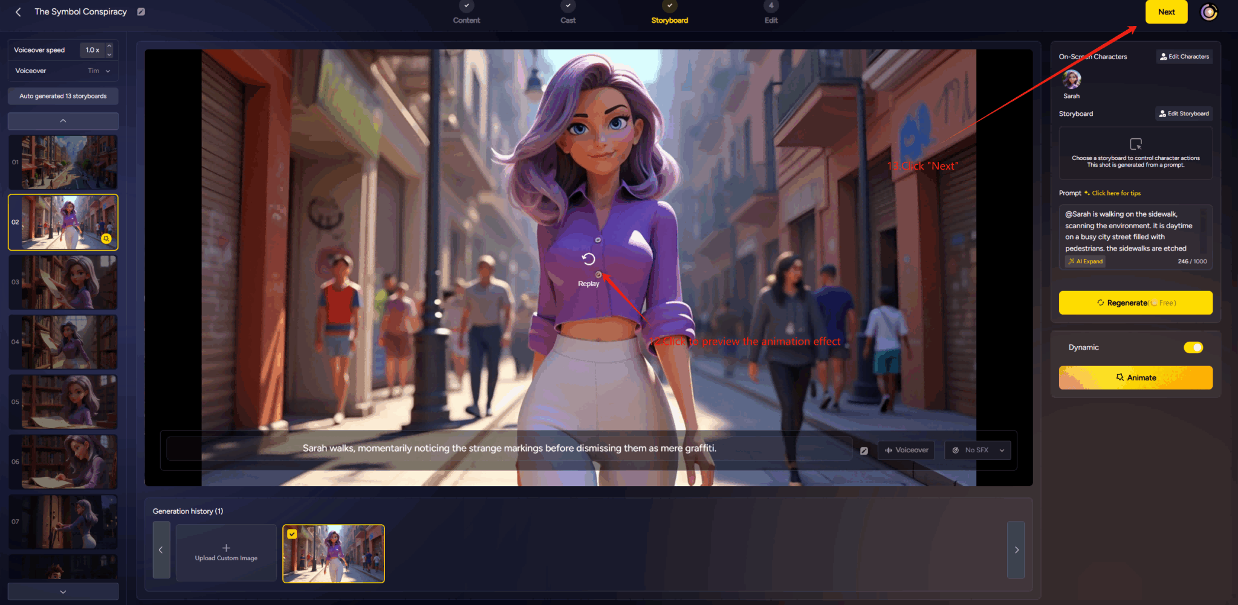Click the Next button
The height and width of the screenshot is (605, 1238).
click(1166, 11)
